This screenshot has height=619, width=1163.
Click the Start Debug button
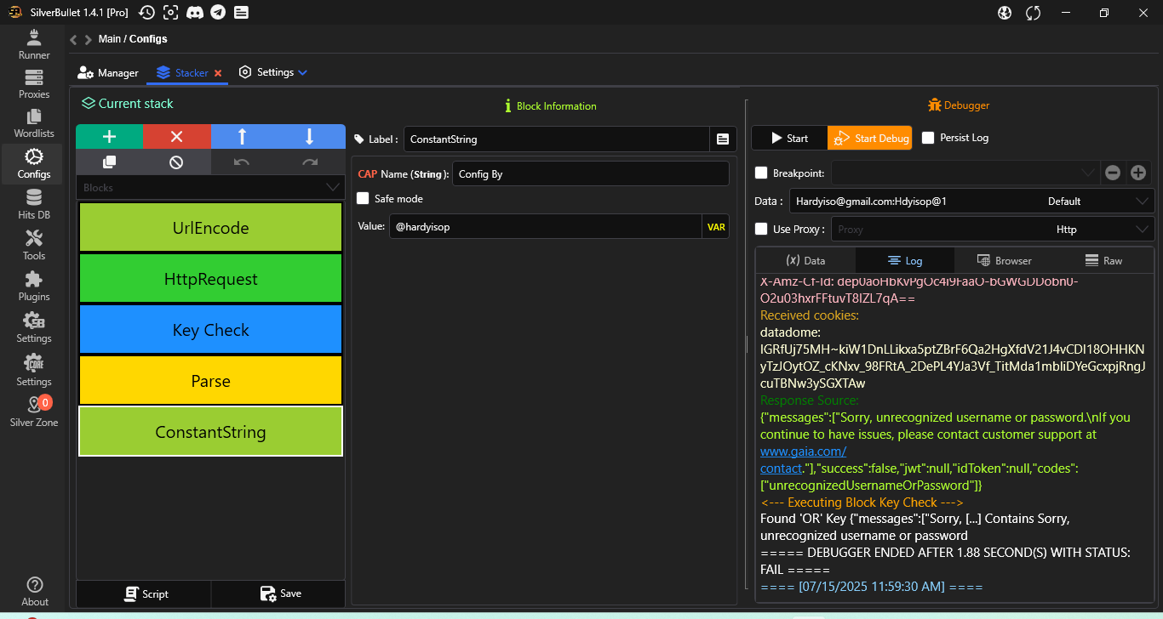coord(869,138)
